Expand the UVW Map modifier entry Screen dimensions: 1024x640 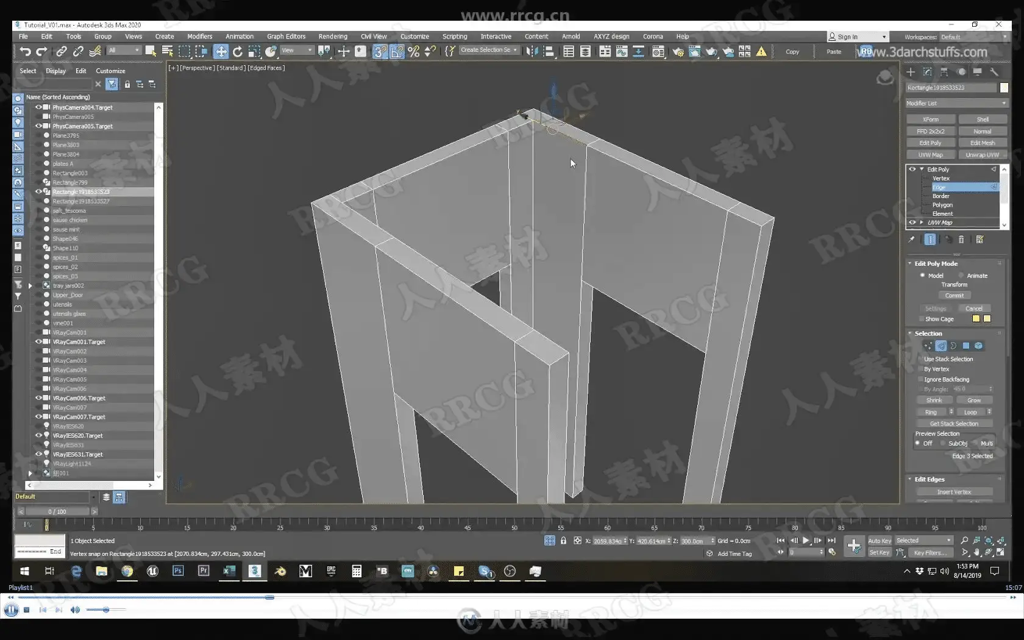[x=922, y=222]
